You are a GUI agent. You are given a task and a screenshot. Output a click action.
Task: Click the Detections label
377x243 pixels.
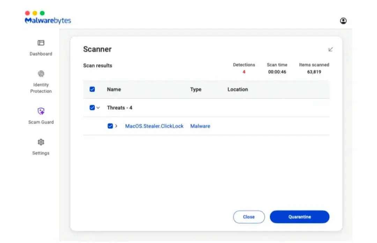coord(244,65)
